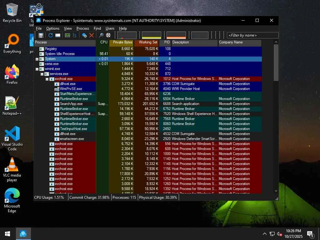Launch Firefox from the desktop
320x240 pixels.
[x=12, y=74]
